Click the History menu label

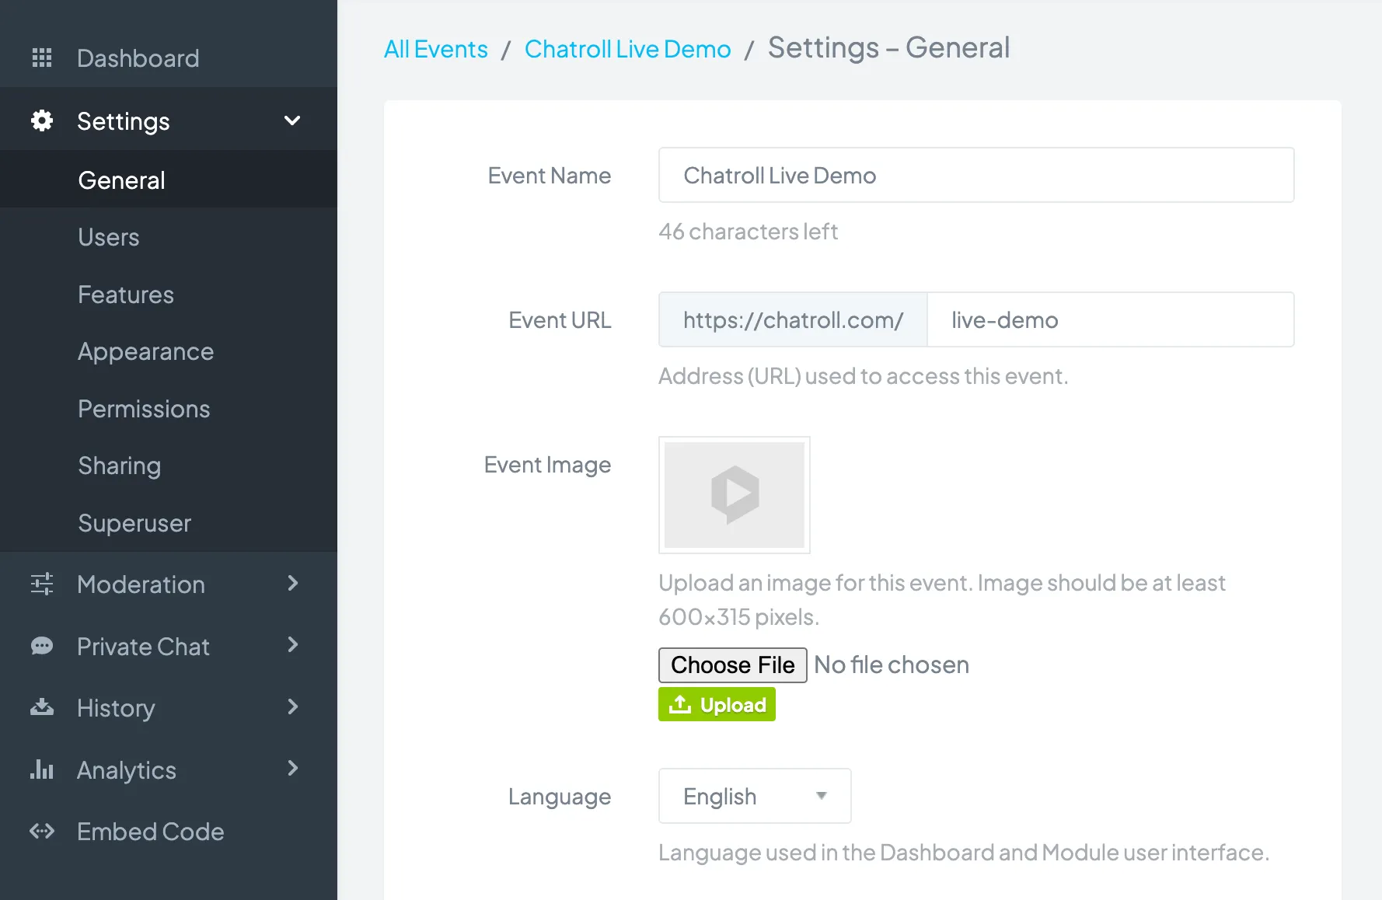116,708
